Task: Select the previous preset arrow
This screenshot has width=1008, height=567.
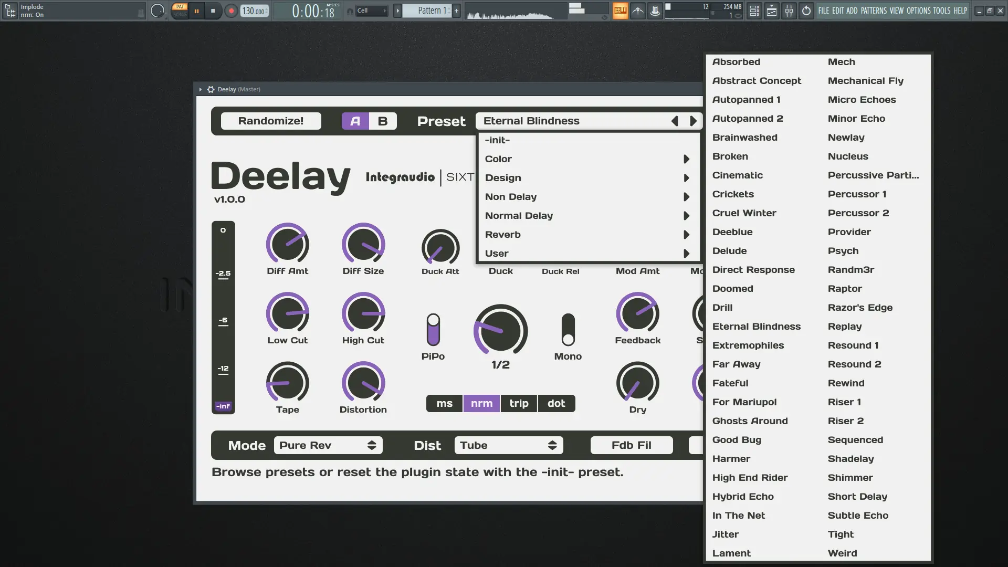Action: [675, 121]
